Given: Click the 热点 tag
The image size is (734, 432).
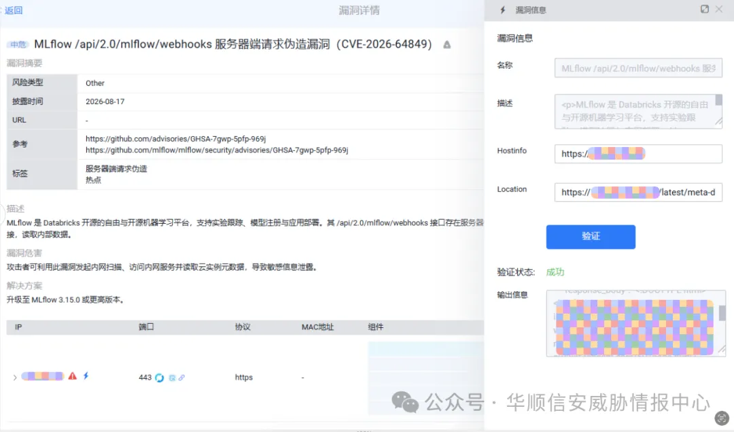Looking at the screenshot, I should [93, 180].
